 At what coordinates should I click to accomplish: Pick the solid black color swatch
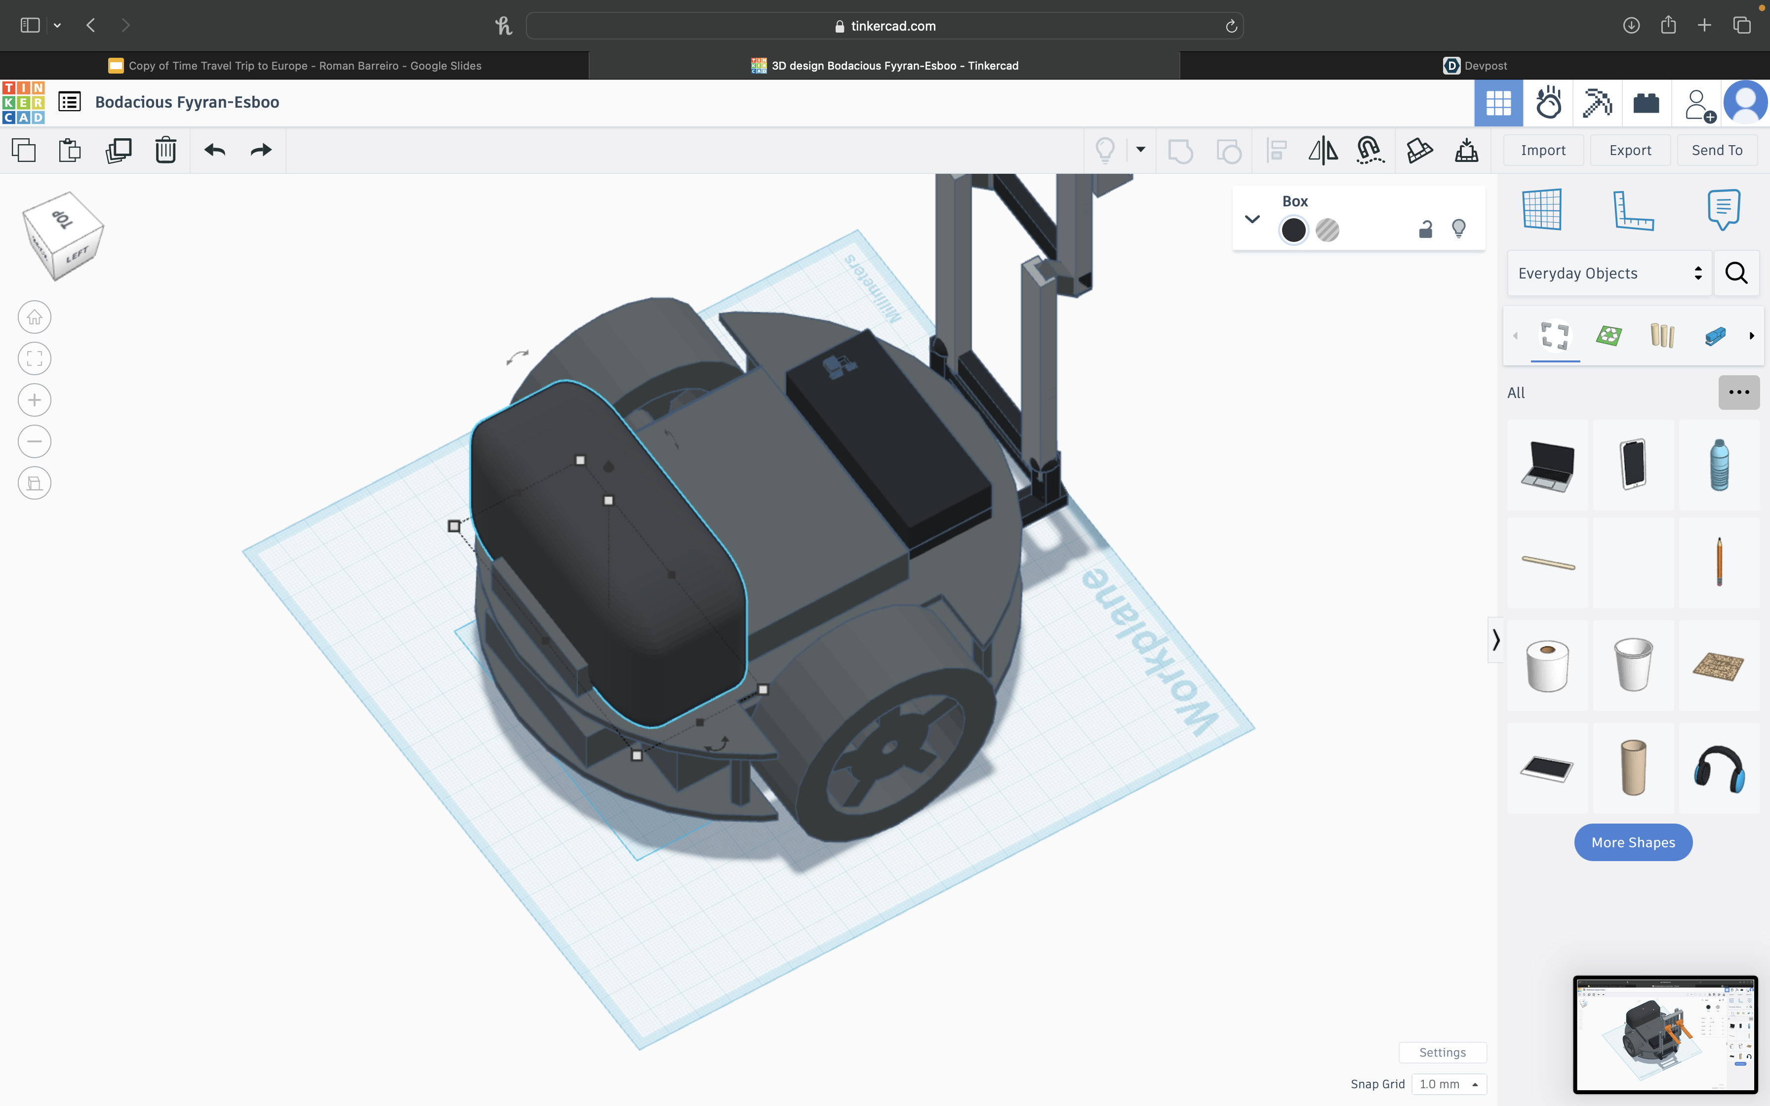(1293, 231)
